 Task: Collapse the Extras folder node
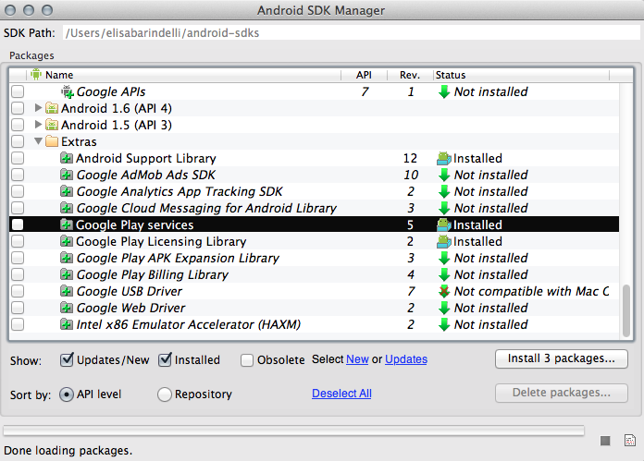point(38,141)
